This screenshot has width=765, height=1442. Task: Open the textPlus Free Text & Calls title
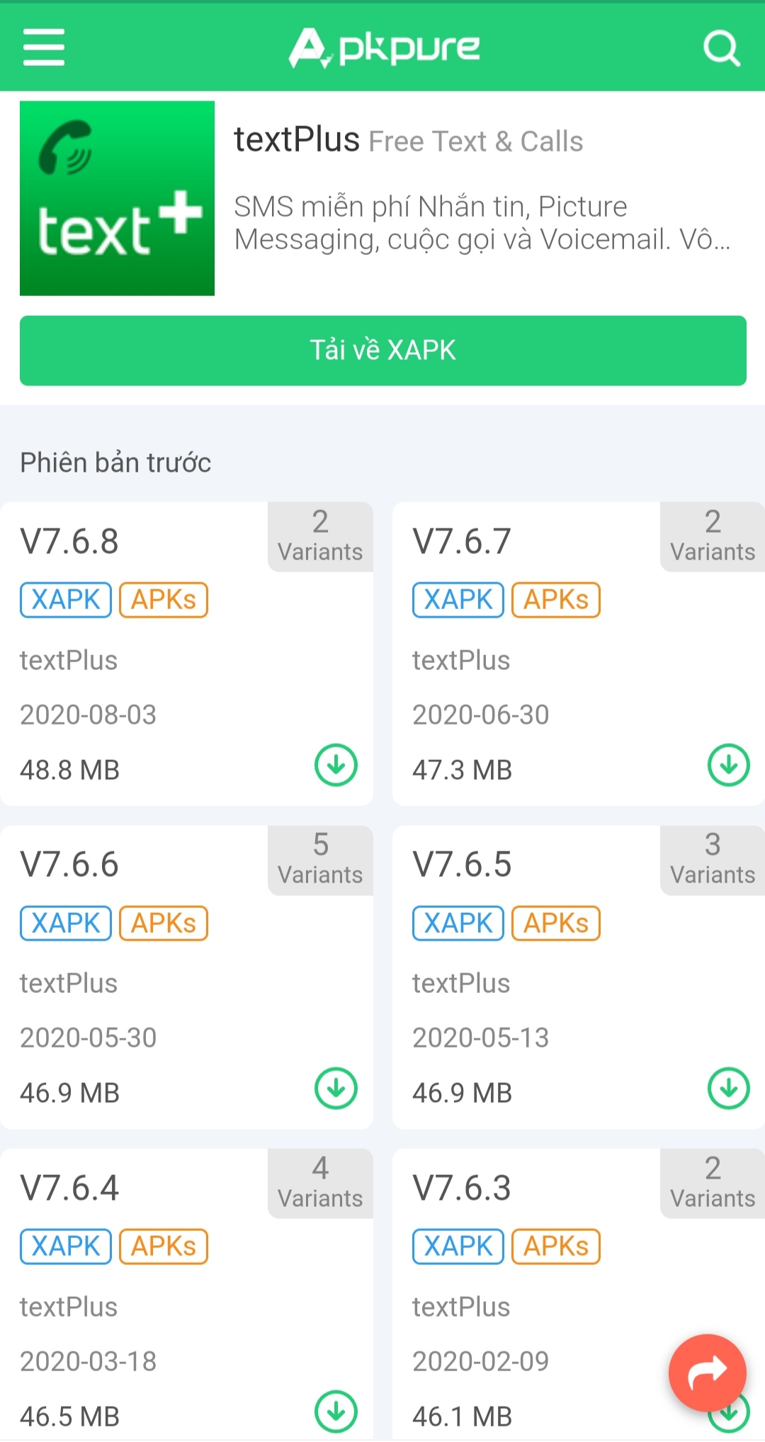click(408, 140)
